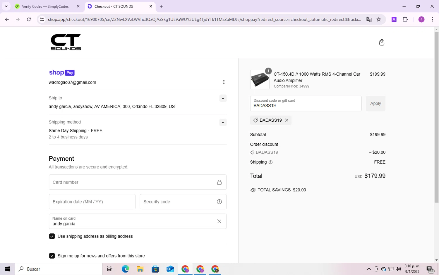Open the volume speaker tray icon

(398, 269)
